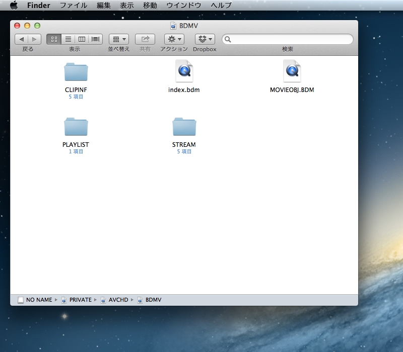This screenshot has width=403, height=352.
Task: Go forward with the right arrow button
Action: 34,39
